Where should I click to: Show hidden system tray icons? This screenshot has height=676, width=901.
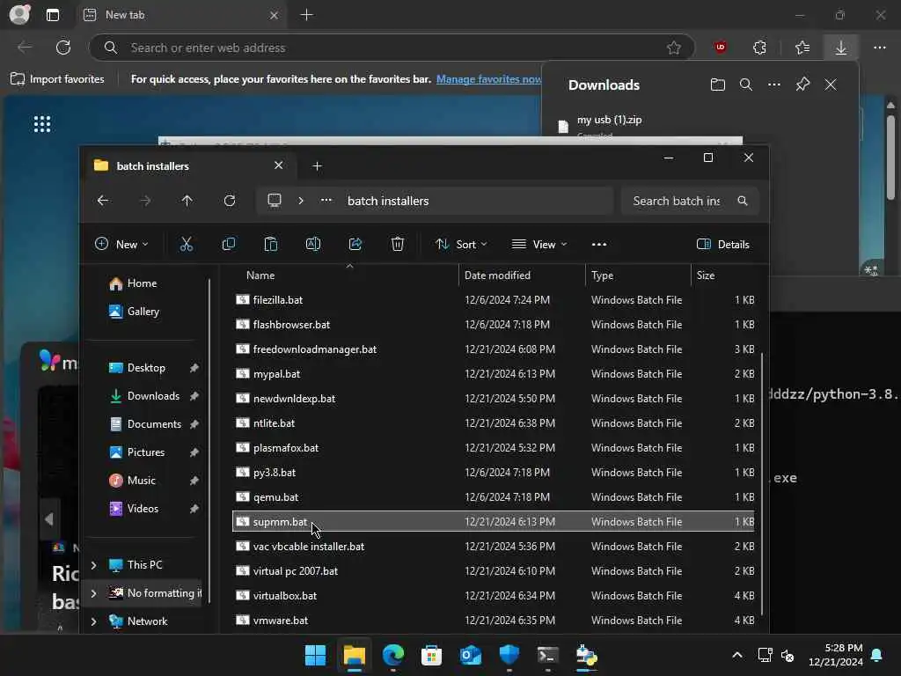point(737,655)
